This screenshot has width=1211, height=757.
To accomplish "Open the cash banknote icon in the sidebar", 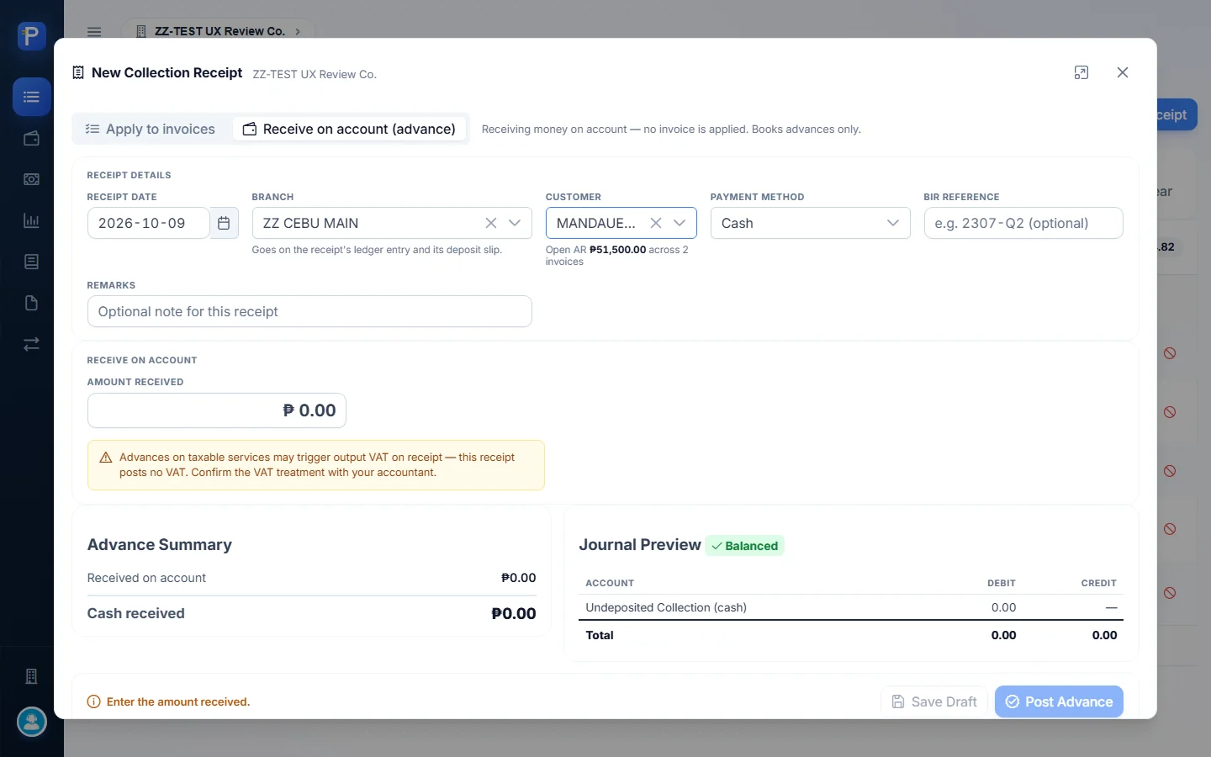I will [x=31, y=179].
